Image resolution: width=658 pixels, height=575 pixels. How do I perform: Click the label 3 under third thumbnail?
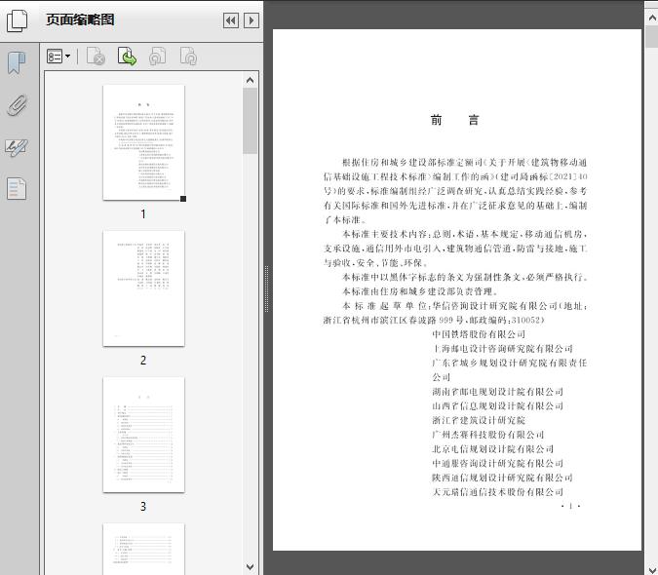coord(143,507)
